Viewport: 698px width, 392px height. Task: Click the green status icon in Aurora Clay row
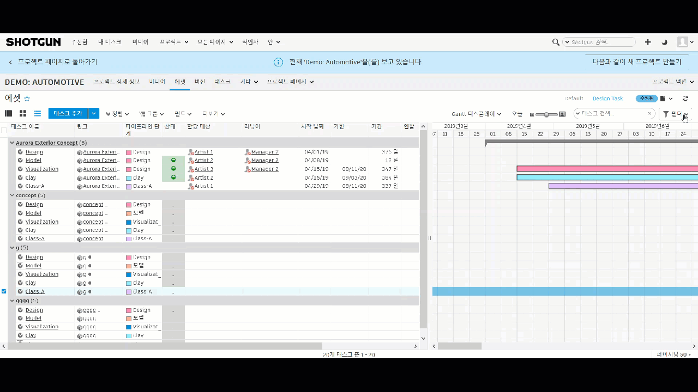pyautogui.click(x=173, y=177)
